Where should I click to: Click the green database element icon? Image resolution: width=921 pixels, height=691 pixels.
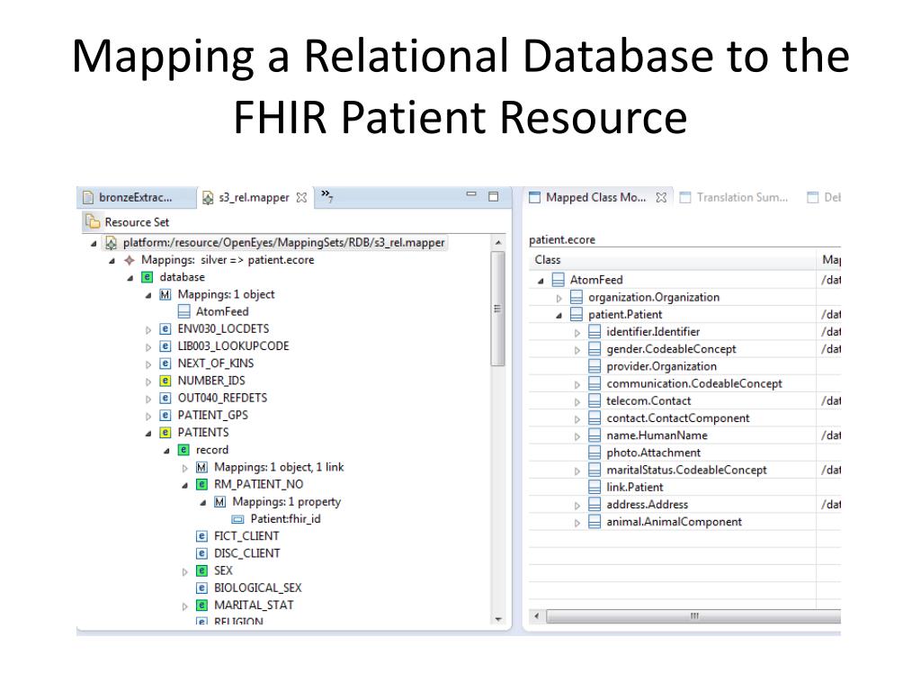[147, 277]
